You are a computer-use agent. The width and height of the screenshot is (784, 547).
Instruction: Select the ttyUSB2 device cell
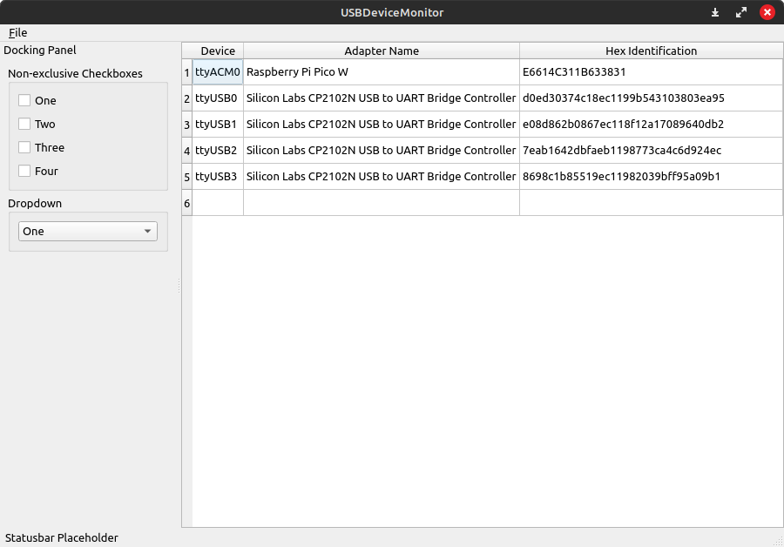[218, 150]
